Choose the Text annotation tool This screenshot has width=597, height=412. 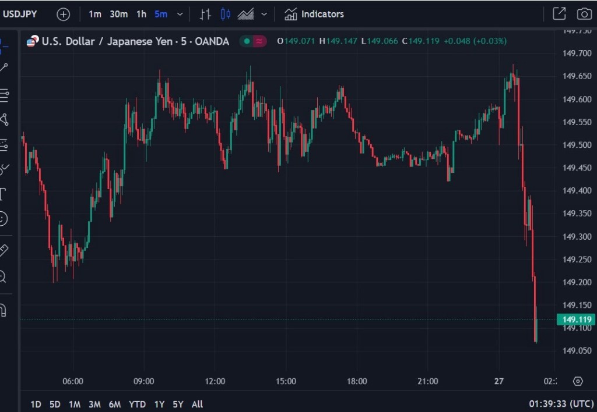(x=3, y=194)
